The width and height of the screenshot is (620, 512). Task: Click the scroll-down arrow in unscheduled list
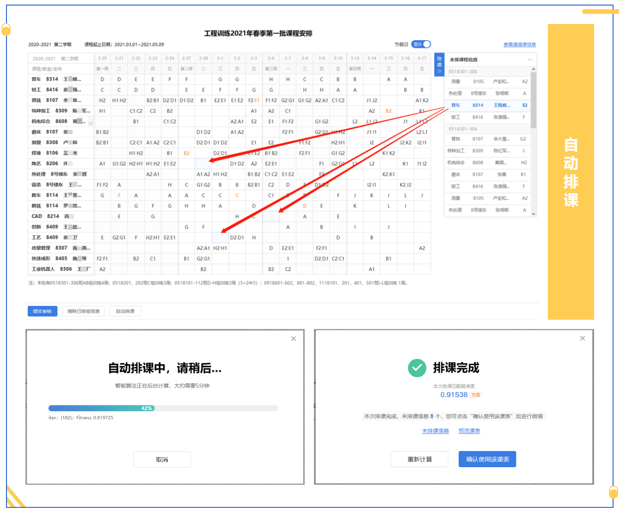pyautogui.click(x=534, y=214)
